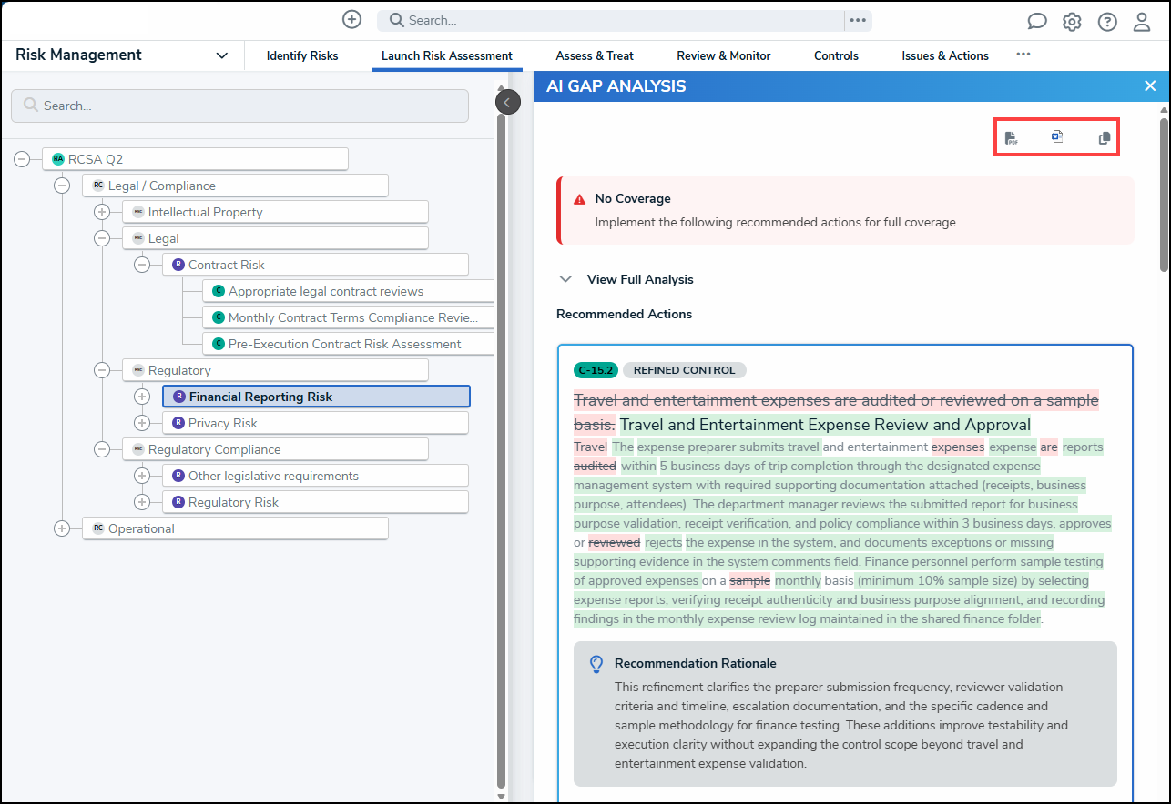The image size is (1171, 804).
Task: Expand View Full Analysis section
Action: pyautogui.click(x=626, y=279)
